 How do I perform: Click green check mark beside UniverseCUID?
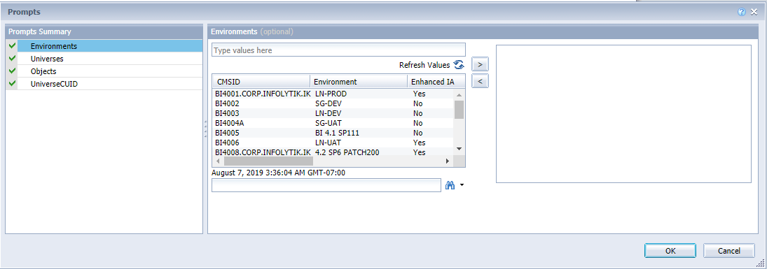(12, 83)
